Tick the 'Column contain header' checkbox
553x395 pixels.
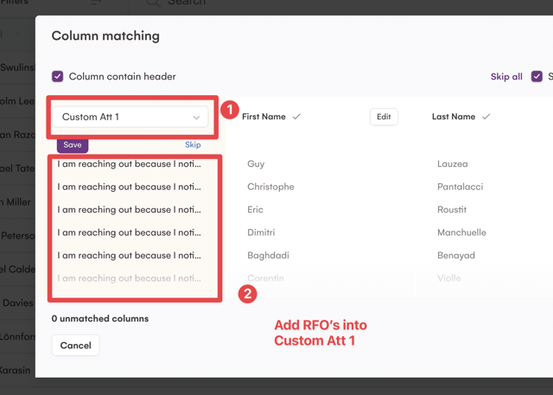click(x=58, y=76)
